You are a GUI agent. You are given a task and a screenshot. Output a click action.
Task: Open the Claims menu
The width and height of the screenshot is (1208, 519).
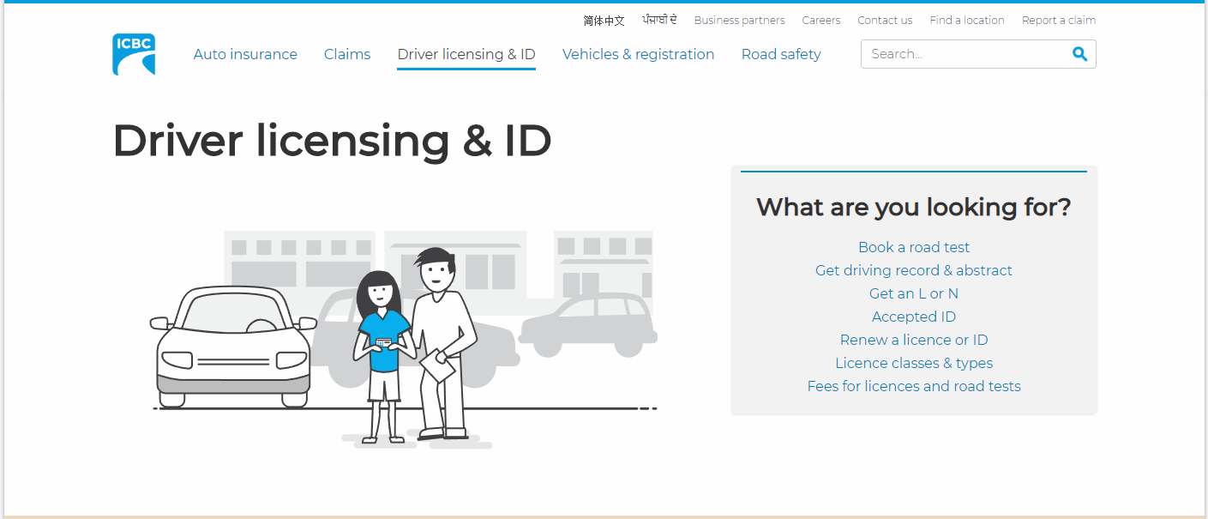pos(347,54)
